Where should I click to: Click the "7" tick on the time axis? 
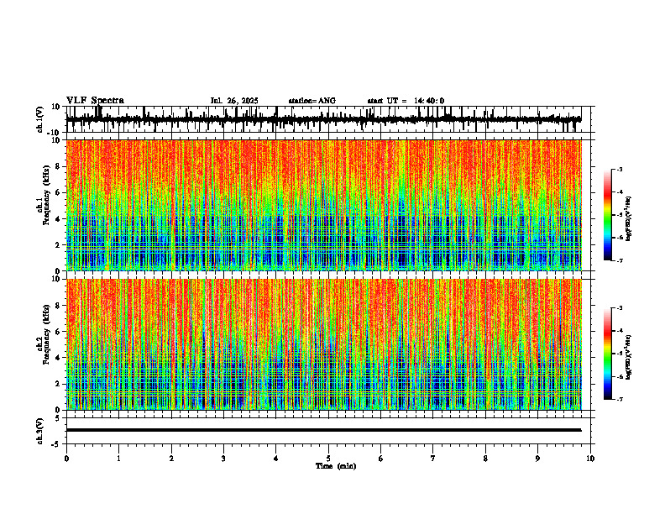433,459
